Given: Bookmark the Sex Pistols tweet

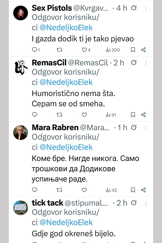Looking at the screenshot, I should coord(133,50).
